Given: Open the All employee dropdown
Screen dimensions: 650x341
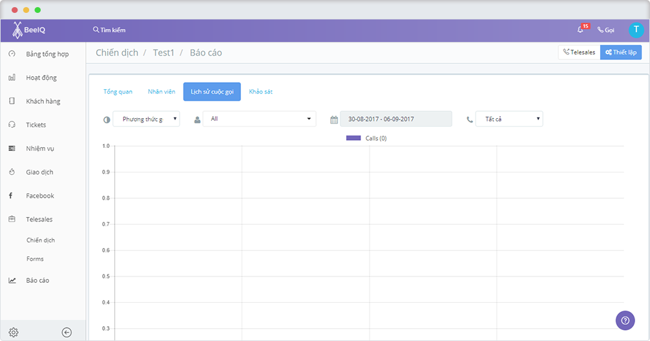Looking at the screenshot, I should pyautogui.click(x=259, y=119).
